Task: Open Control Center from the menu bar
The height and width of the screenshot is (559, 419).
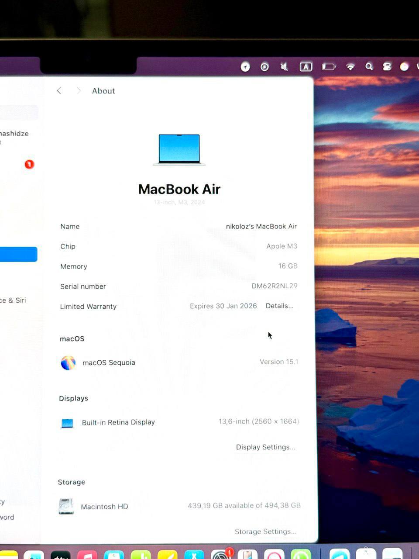Action: 387,66
